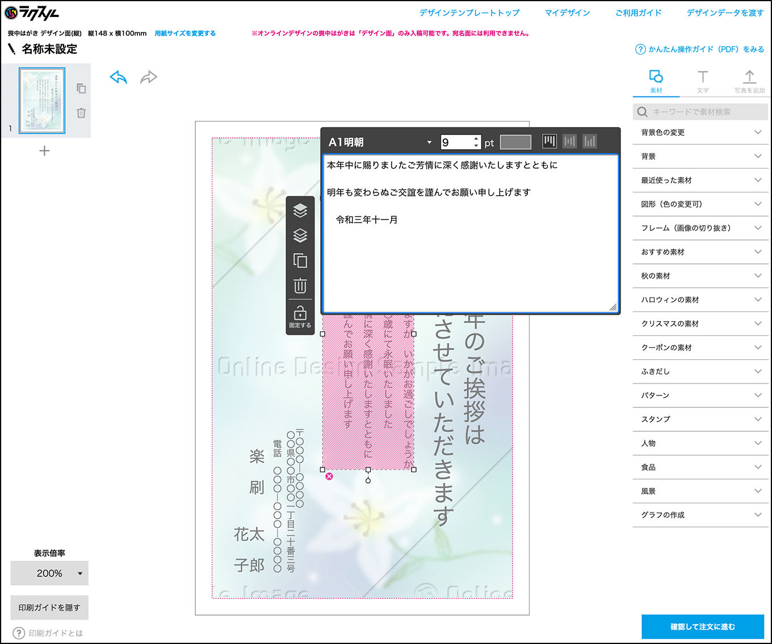Expand the クーポンの素材 section
This screenshot has width=772, height=644.
700,347
